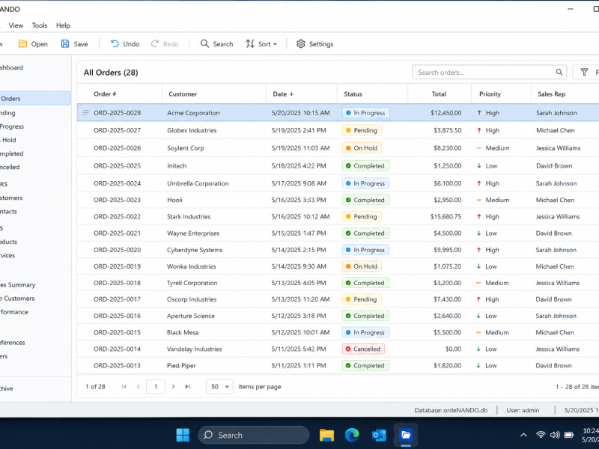Click customer Soylent Corp
Image resolution: width=599 pixels, height=449 pixels.
186,148
